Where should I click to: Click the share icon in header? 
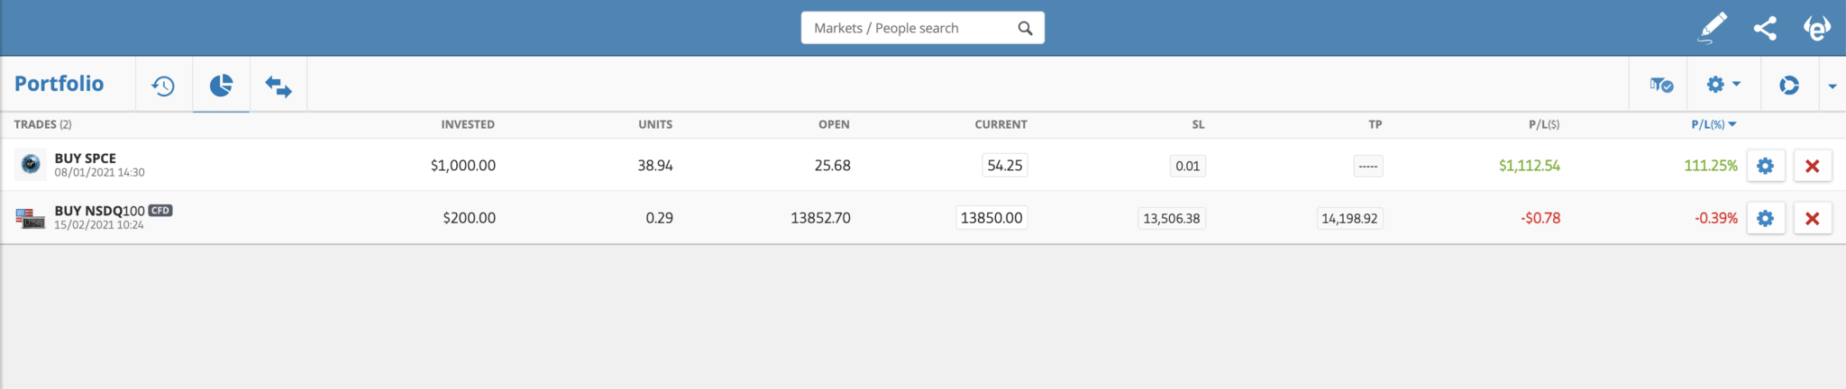[1765, 28]
